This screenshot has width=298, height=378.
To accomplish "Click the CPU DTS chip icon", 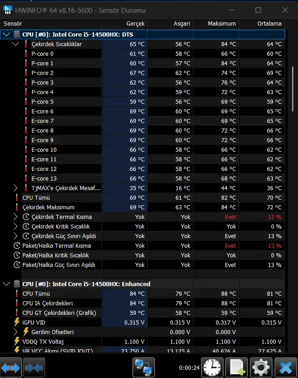I will tap(16, 34).
